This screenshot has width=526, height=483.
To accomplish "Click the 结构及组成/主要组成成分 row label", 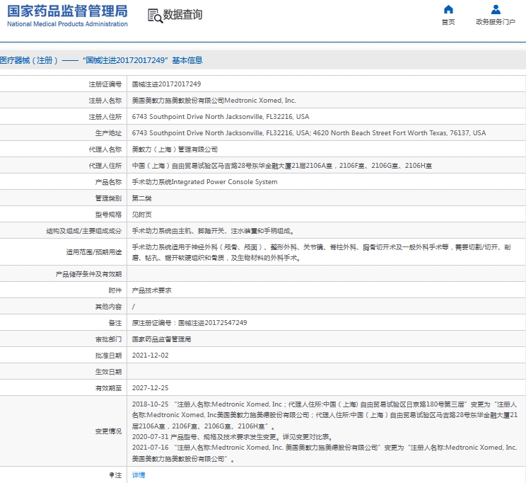I will coord(84,232).
